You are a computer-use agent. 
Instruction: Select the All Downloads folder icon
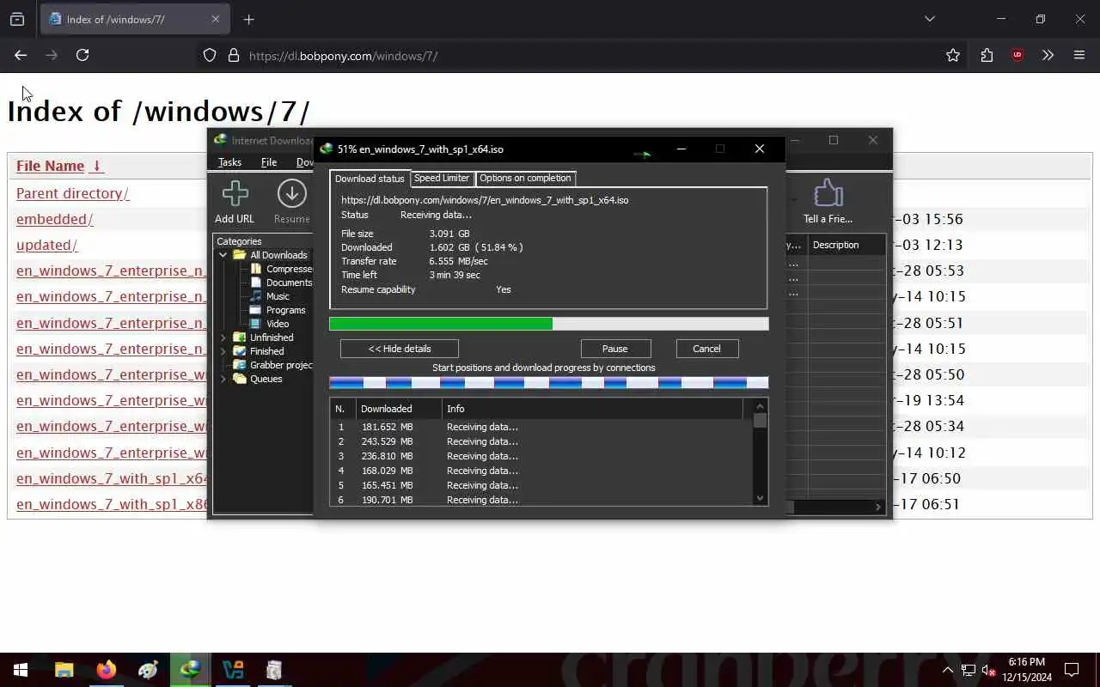click(240, 255)
